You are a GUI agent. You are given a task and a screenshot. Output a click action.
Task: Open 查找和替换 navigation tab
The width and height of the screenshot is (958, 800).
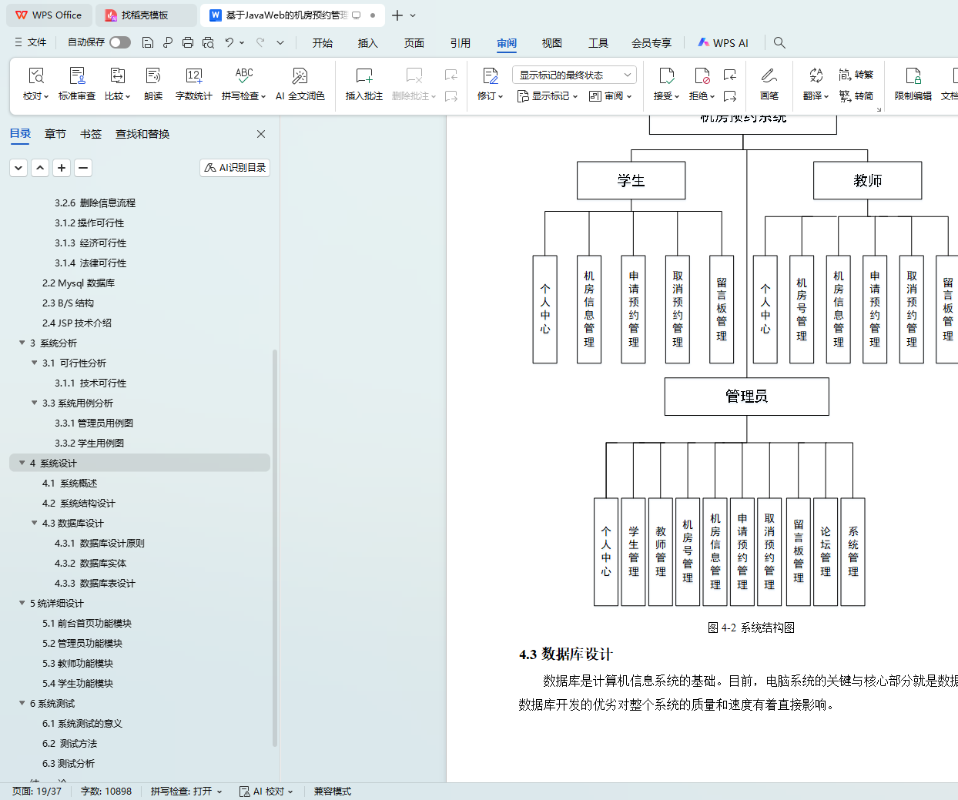pyautogui.click(x=142, y=134)
